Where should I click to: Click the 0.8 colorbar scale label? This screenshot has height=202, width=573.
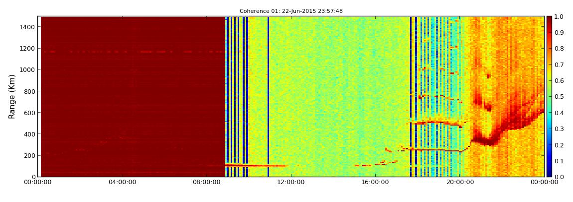(x=559, y=49)
